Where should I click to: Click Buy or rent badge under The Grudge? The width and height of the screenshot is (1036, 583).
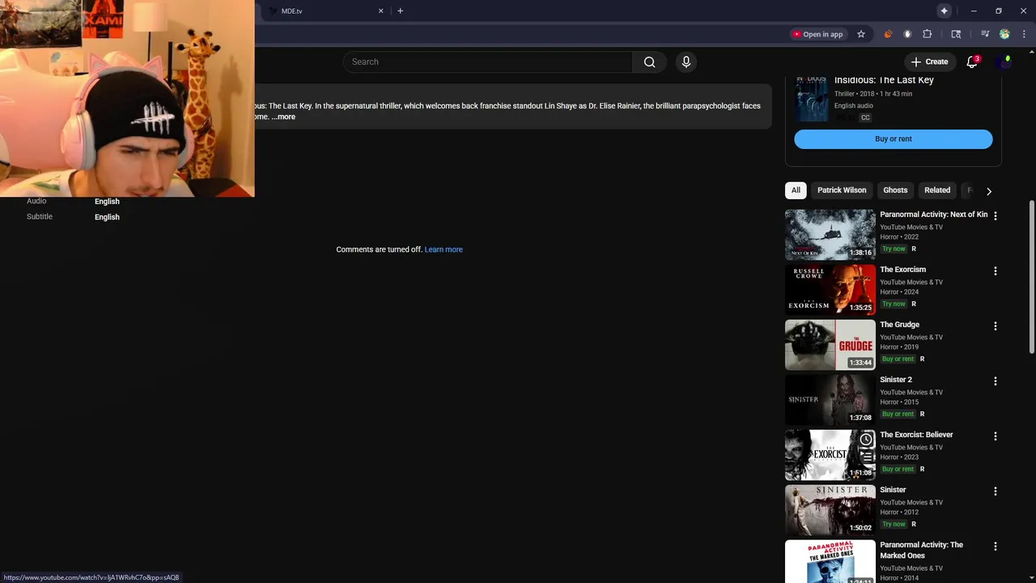(x=898, y=359)
